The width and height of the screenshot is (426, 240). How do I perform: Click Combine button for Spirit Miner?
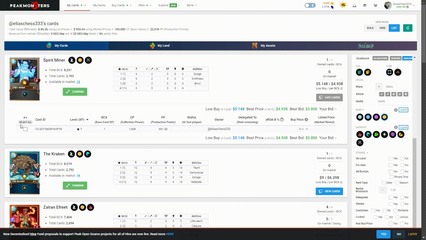[x=75, y=92]
